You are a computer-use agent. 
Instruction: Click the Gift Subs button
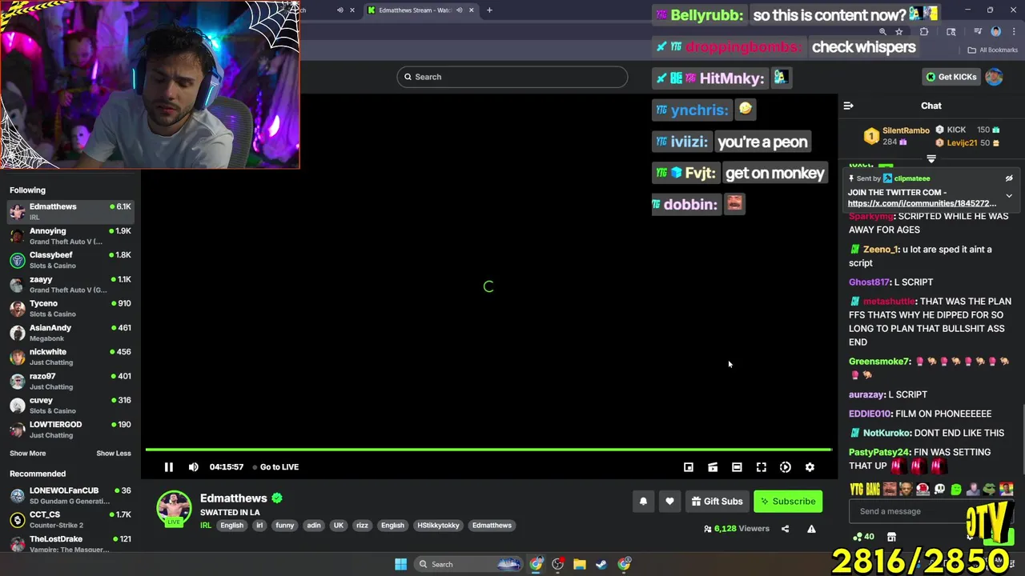click(x=717, y=502)
